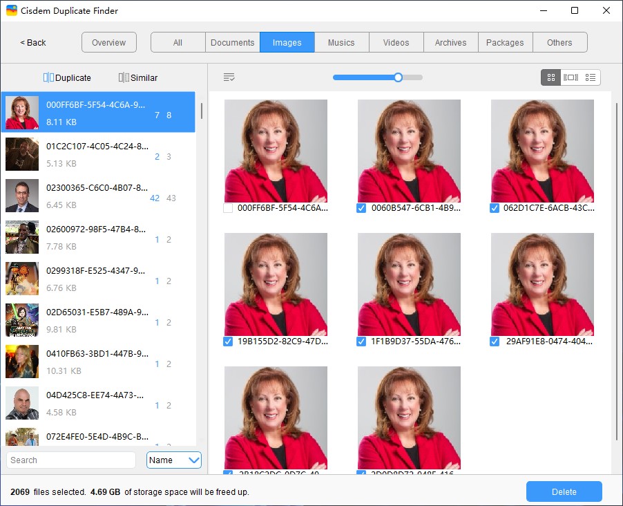Viewport: 623px width, 506px height.
Task: Uncheck the 19B155D2 image checkbox
Action: tap(229, 341)
